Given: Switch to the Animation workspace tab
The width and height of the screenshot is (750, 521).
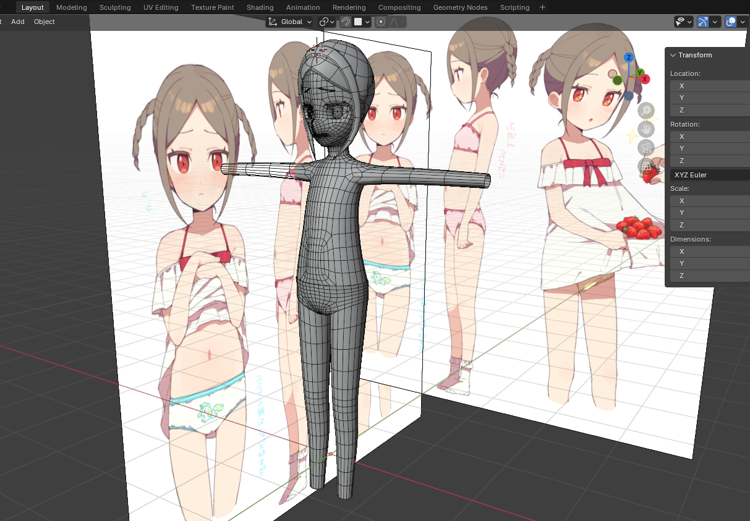Looking at the screenshot, I should (303, 7).
